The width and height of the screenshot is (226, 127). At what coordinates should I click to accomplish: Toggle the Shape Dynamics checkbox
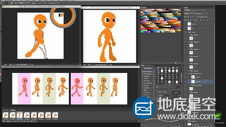143,74
